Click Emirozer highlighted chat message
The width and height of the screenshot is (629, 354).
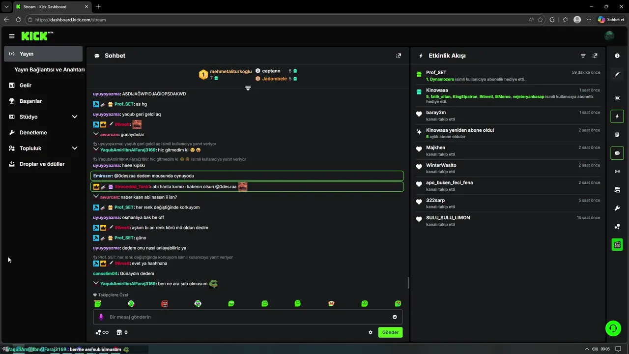247,176
